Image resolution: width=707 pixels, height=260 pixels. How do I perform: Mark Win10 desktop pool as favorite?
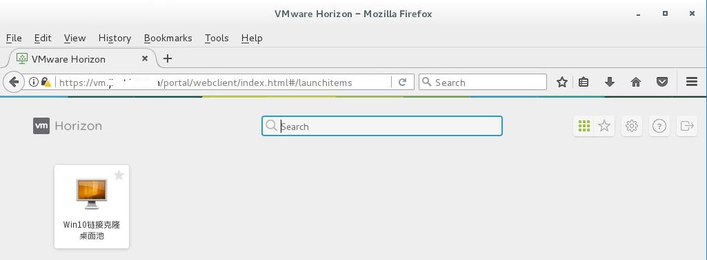(119, 175)
